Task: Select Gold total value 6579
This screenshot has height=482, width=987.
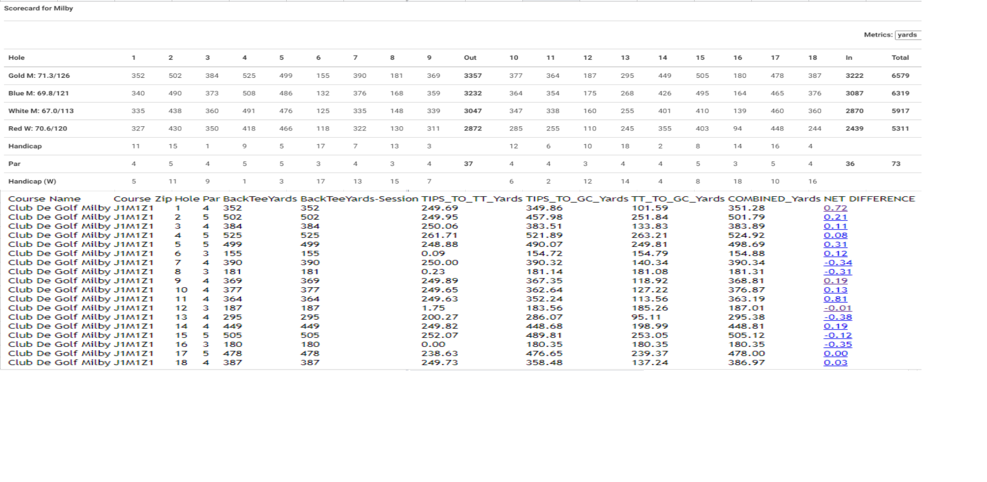Action: tap(900, 76)
